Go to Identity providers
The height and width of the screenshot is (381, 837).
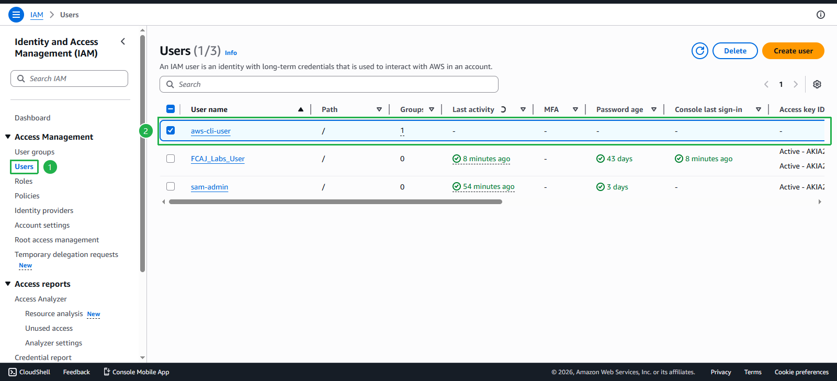44,210
